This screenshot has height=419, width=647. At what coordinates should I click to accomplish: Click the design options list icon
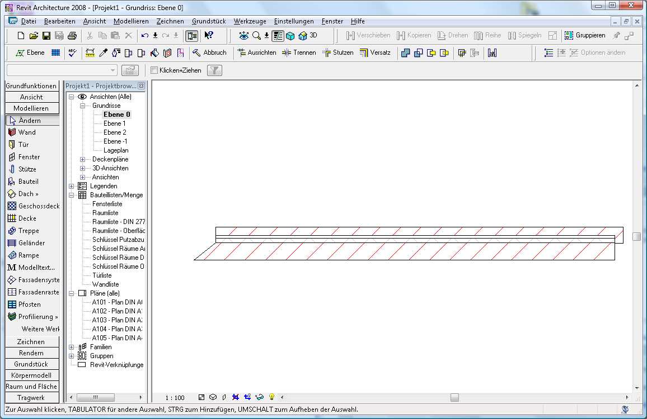[548, 53]
